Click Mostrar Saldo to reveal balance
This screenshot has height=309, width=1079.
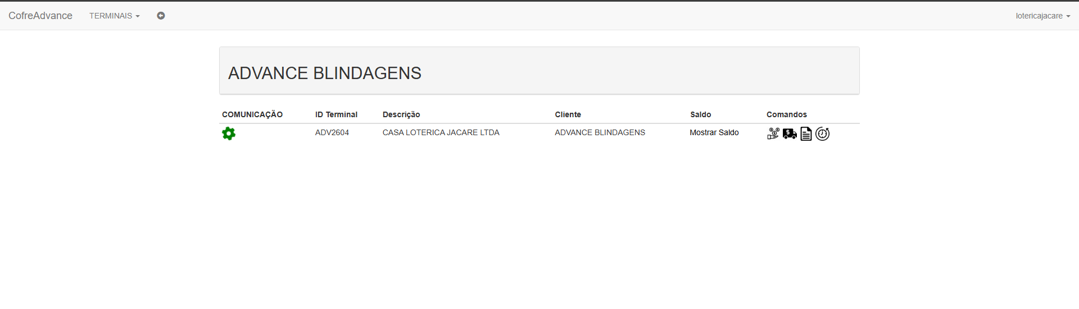714,132
